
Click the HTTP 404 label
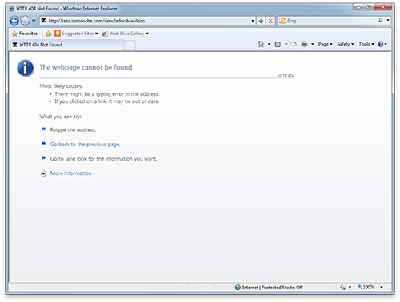click(x=286, y=76)
